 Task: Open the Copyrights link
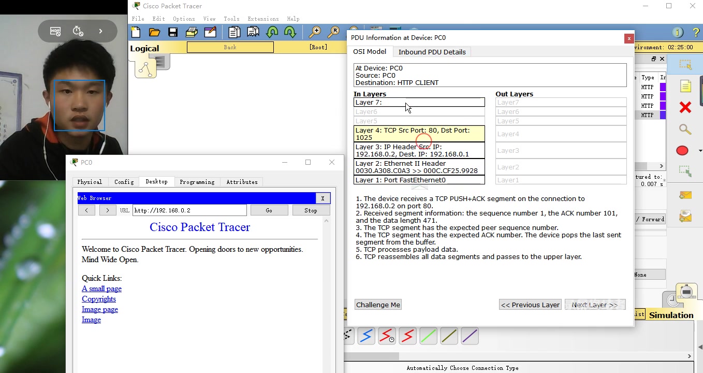tap(99, 299)
